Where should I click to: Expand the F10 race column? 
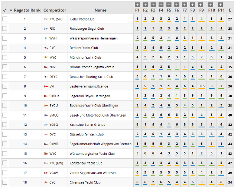(211, 5)
